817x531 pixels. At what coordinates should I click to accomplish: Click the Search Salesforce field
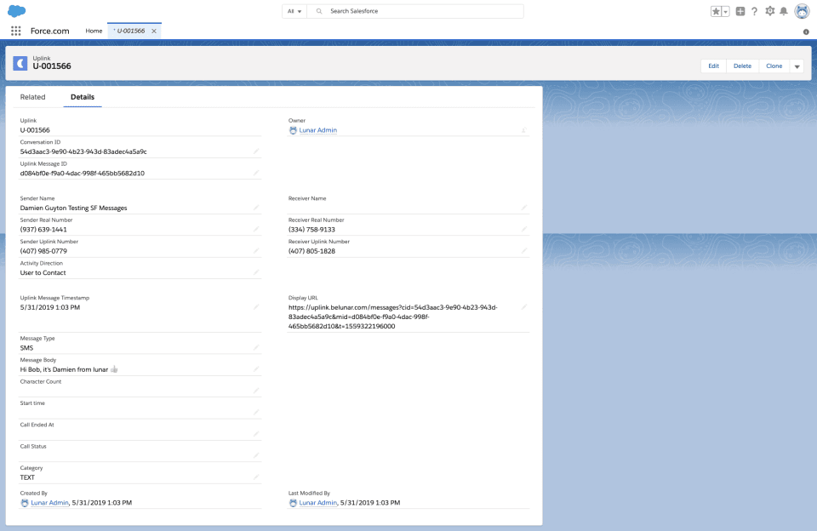421,11
